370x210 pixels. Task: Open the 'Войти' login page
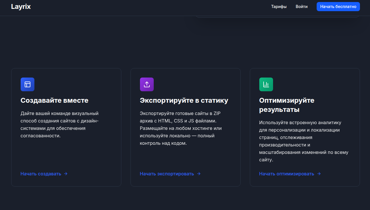(x=301, y=6)
